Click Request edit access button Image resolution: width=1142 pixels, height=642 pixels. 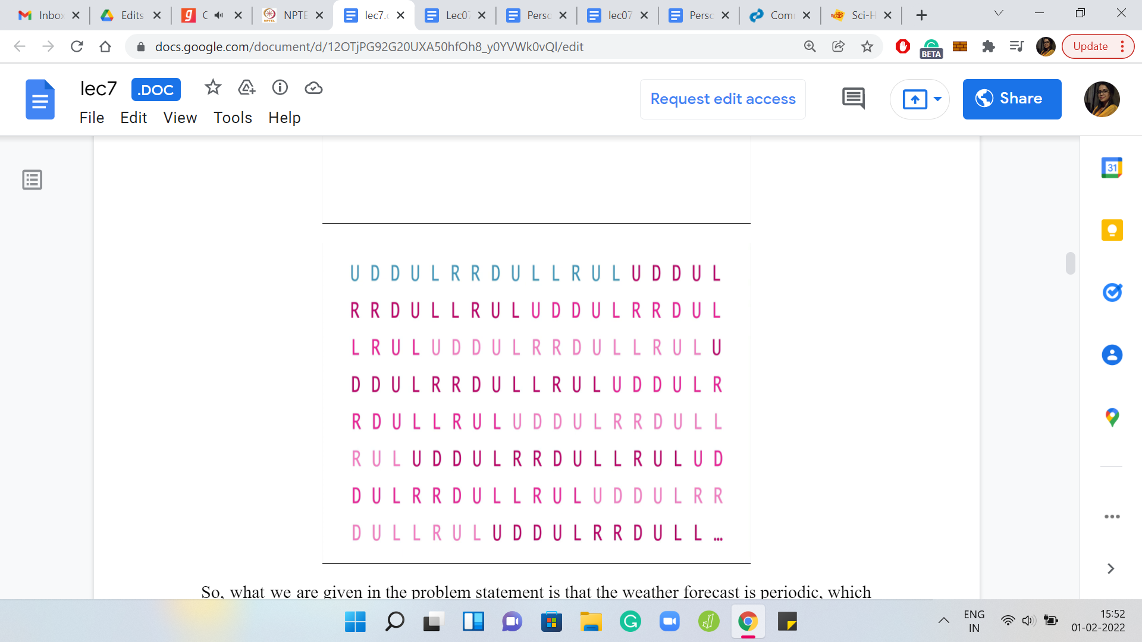point(723,99)
